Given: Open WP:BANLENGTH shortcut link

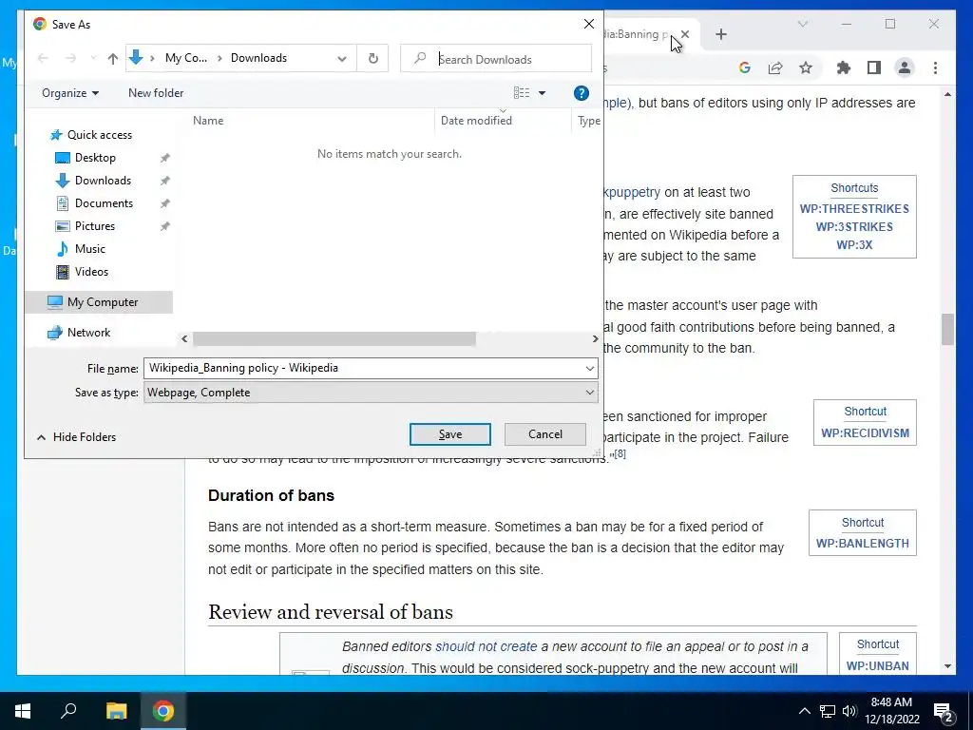Looking at the screenshot, I should (x=863, y=544).
